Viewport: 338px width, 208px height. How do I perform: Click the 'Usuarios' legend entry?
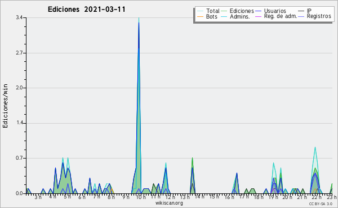pyautogui.click(x=270, y=11)
